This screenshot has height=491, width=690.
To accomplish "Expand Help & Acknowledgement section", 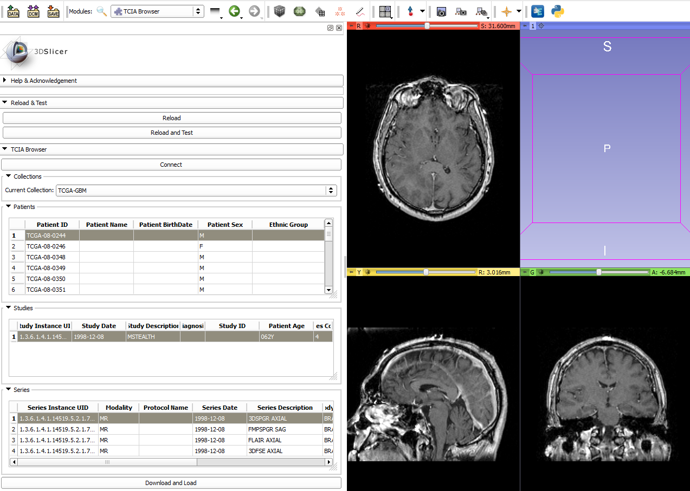I will click(x=43, y=81).
